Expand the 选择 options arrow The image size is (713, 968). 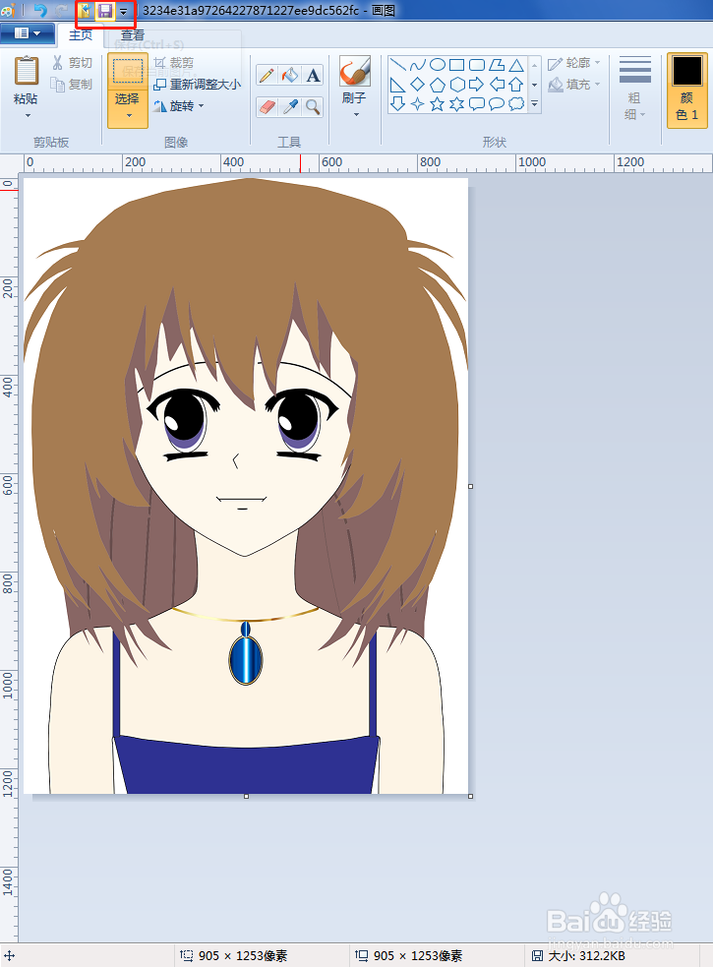[129, 116]
